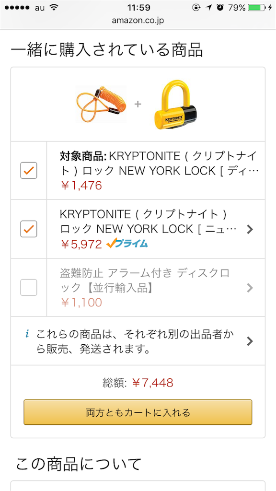The width and height of the screenshot is (276, 491).
Task: Tap the Prime logo next to ¥5,972
Action: tap(127, 244)
